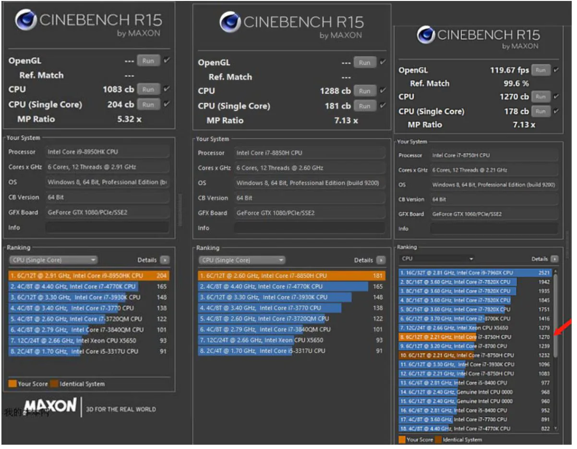Select the Xeon X5650 row scoring 1279

pos(475,328)
